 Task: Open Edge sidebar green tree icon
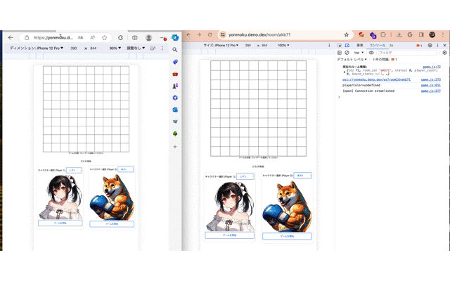click(x=175, y=134)
